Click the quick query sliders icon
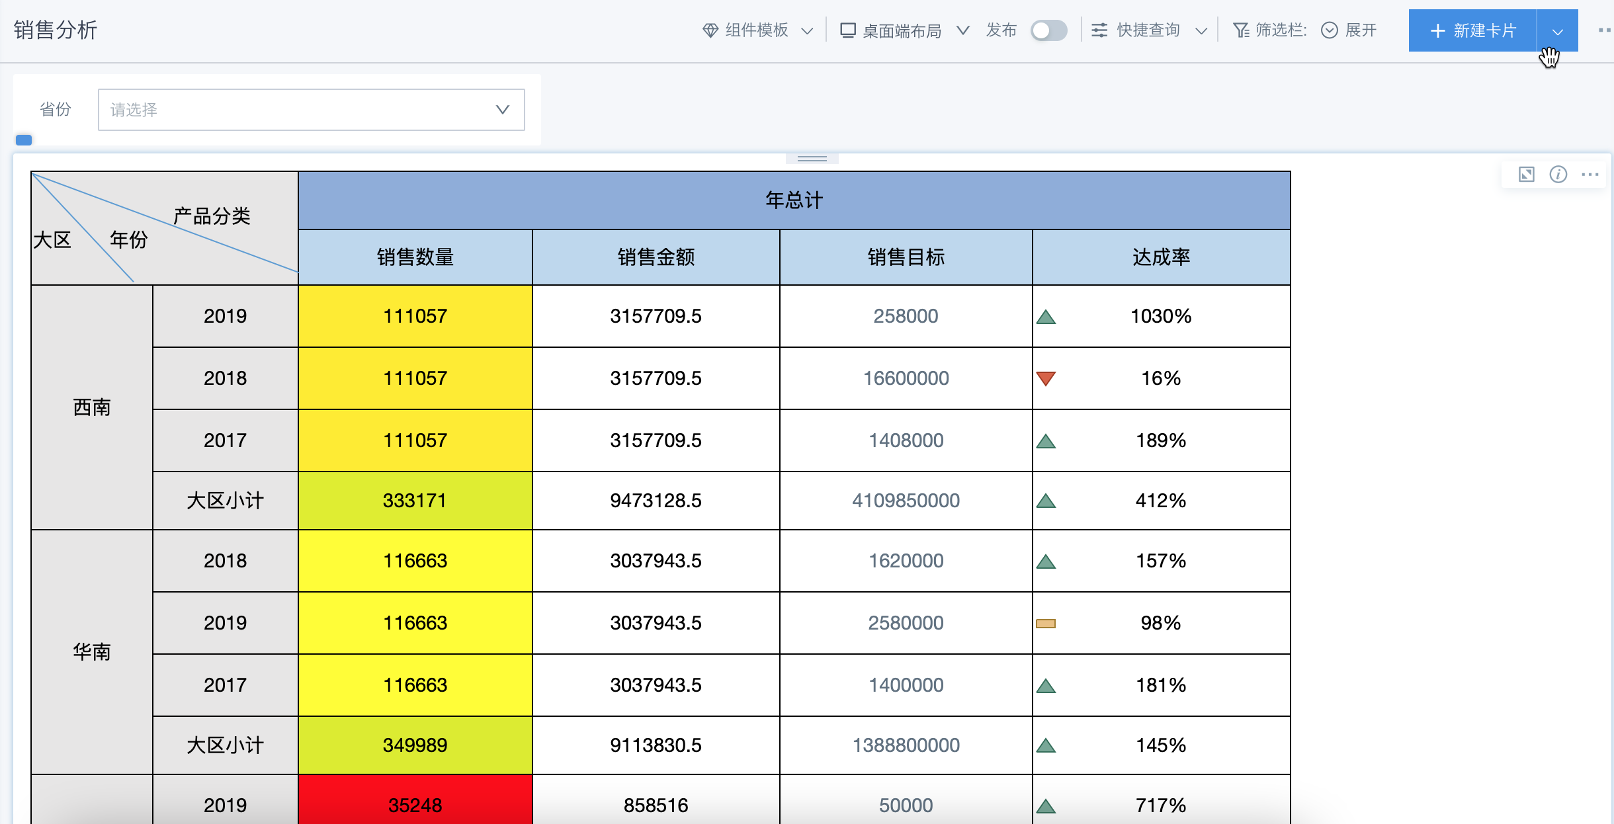This screenshot has height=824, width=1614. (x=1099, y=30)
